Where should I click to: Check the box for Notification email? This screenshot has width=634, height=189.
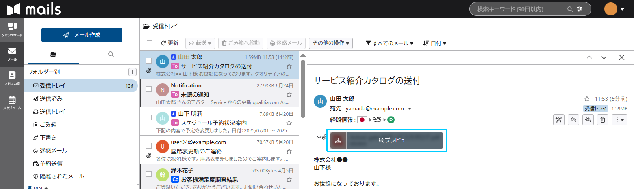pos(149,89)
